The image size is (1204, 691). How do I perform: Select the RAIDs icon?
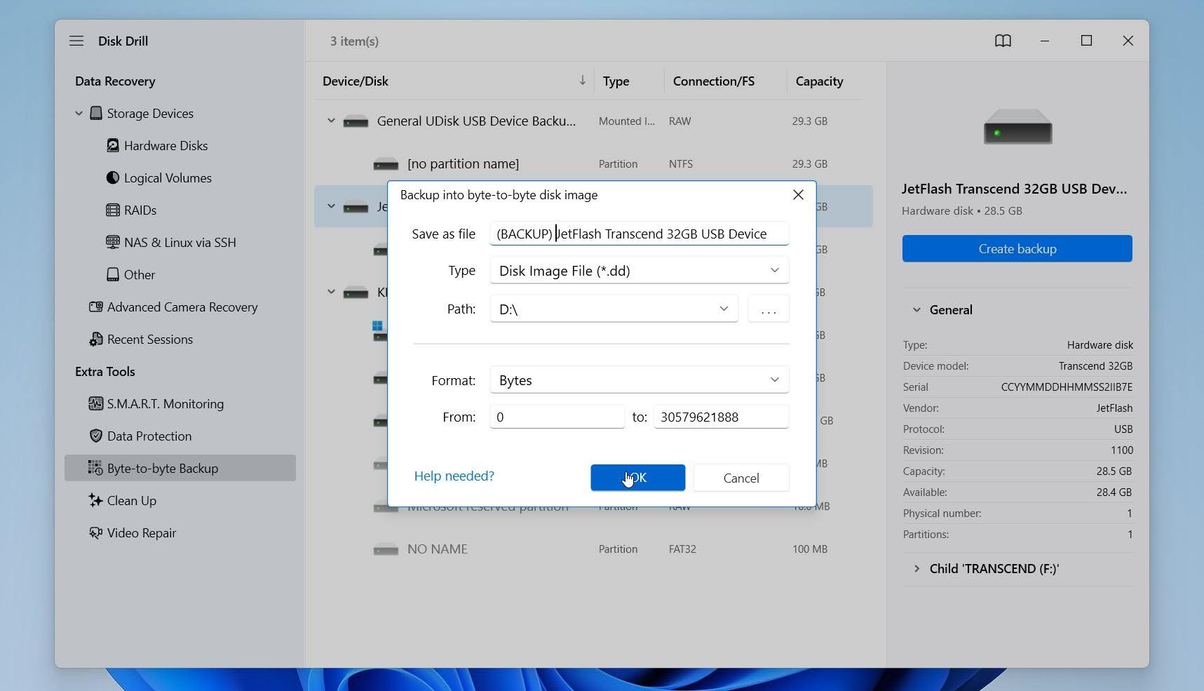(x=112, y=210)
